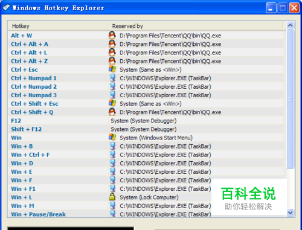Click 'System (System Debugger)' in Shift + F12 row
The image size is (302, 230).
point(144,129)
